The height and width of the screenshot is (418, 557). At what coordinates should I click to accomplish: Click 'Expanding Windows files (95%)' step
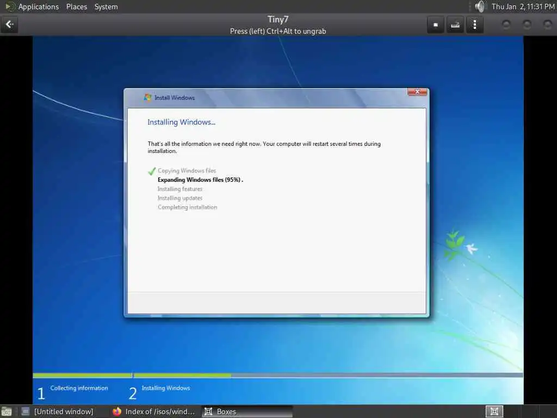click(x=200, y=180)
